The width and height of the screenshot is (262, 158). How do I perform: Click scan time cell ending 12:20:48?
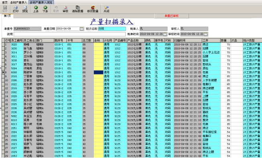[188, 76]
